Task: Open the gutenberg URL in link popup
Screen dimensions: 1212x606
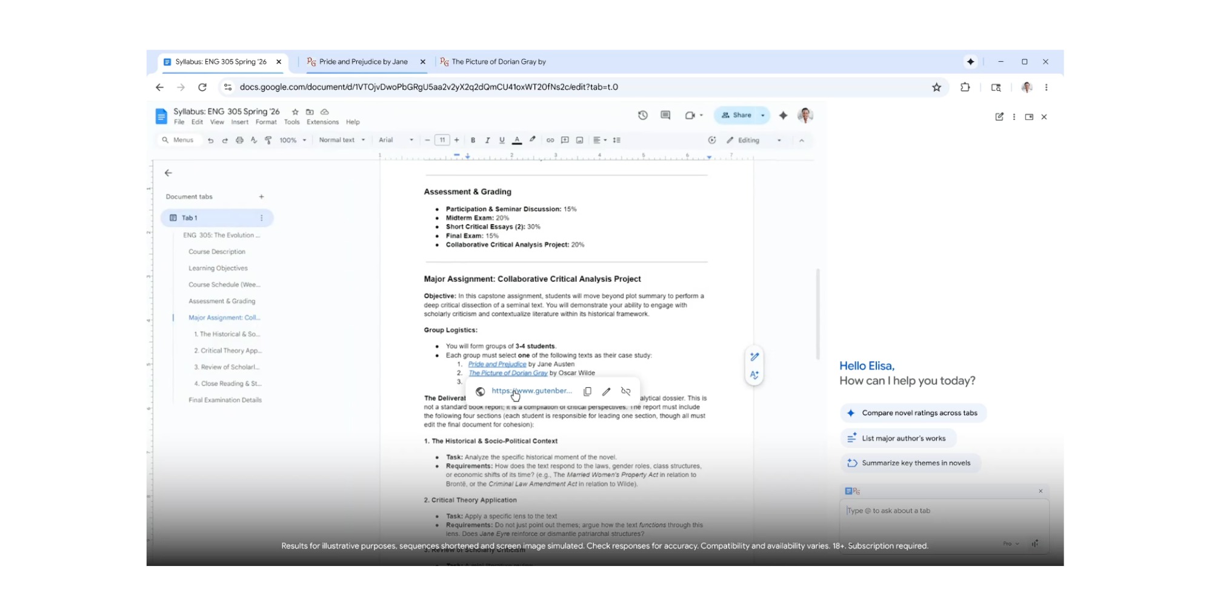Action: point(531,391)
